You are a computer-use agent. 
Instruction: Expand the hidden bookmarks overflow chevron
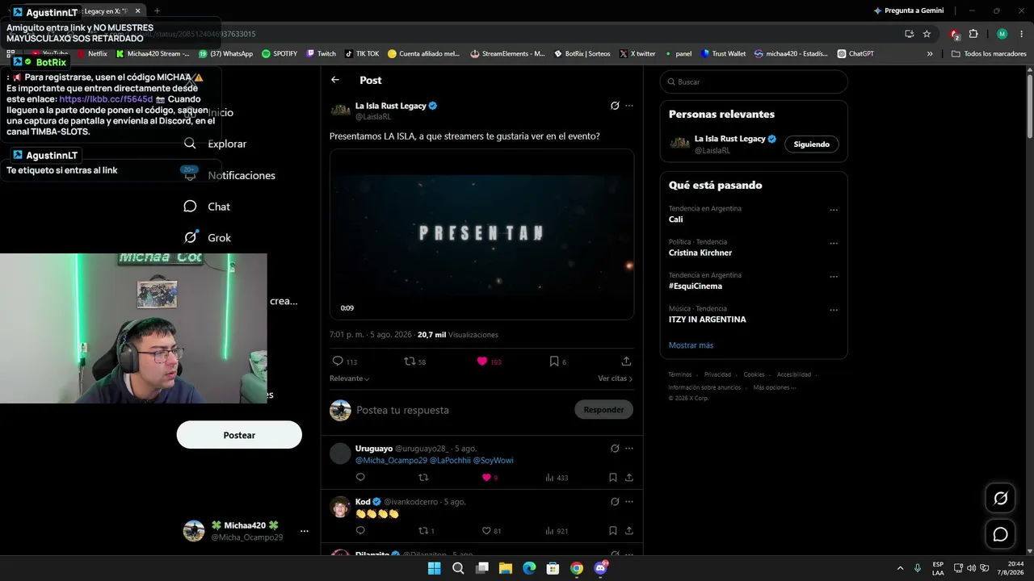tap(930, 54)
